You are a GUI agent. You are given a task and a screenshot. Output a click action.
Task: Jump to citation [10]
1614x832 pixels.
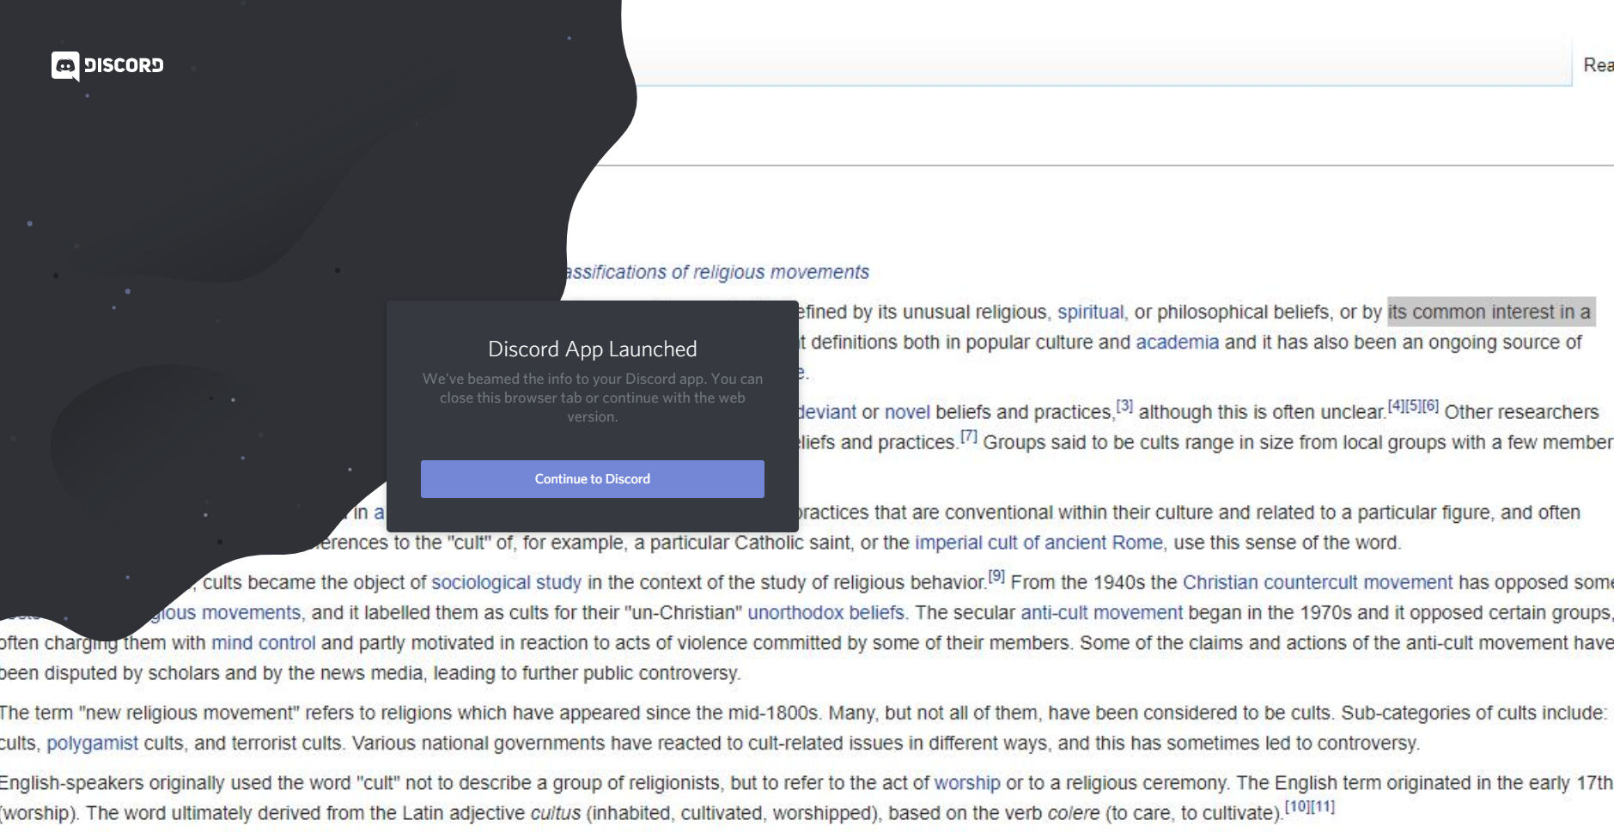click(x=1297, y=807)
